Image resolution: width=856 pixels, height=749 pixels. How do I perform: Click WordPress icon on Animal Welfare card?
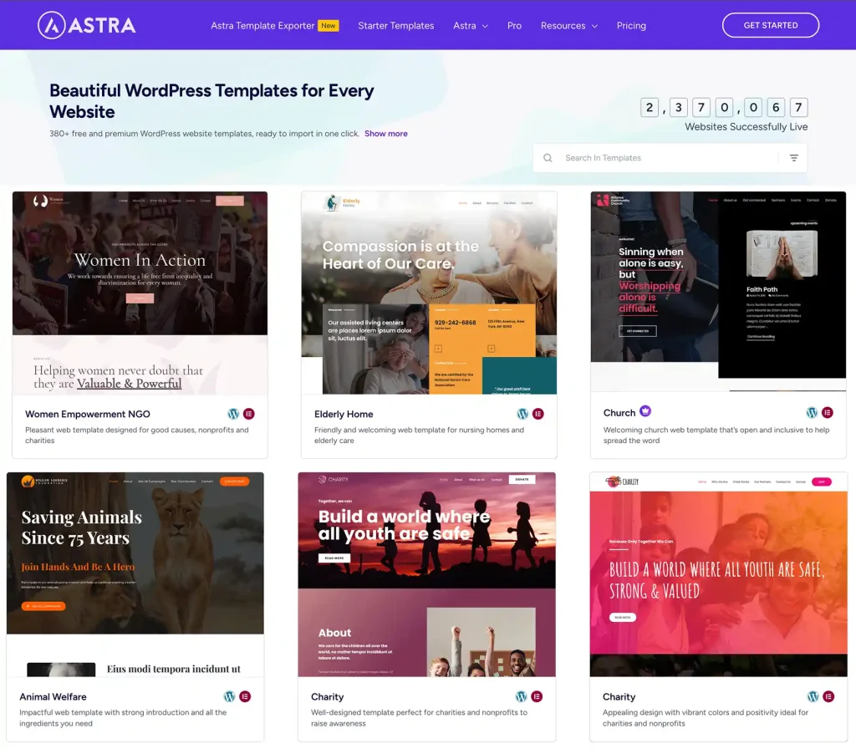point(229,696)
